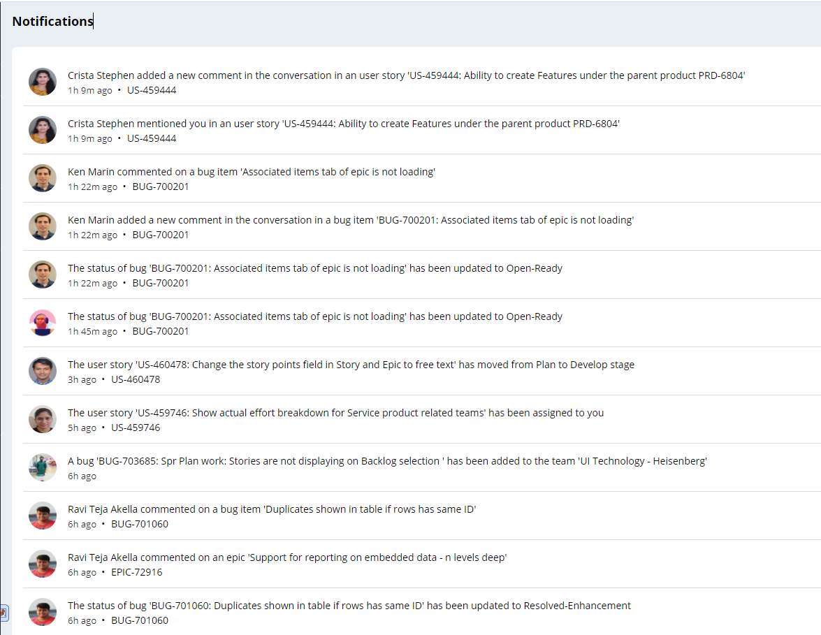Click the US-459746 ID link

click(x=136, y=427)
